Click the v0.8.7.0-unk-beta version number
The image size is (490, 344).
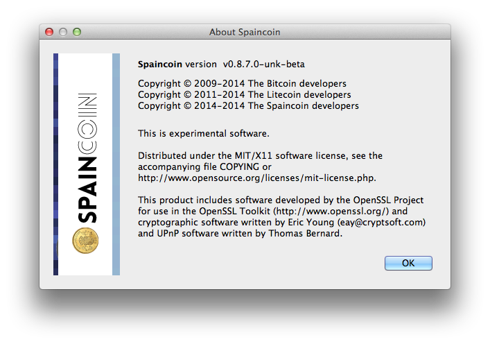pyautogui.click(x=264, y=64)
